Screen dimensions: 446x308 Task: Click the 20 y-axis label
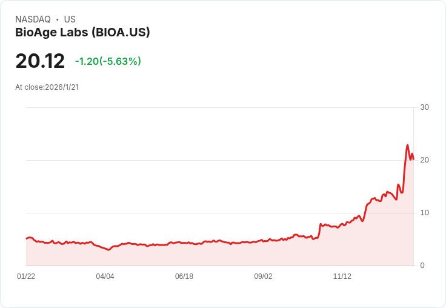(424, 160)
